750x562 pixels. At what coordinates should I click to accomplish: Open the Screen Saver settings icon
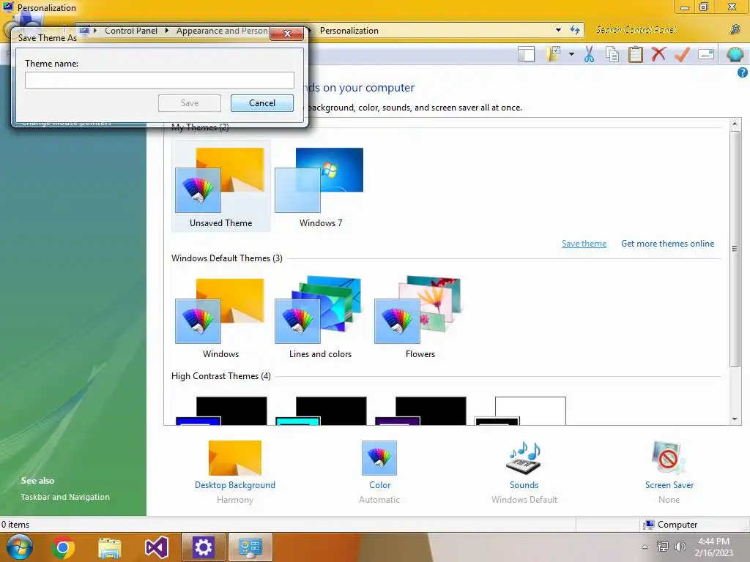tap(669, 458)
